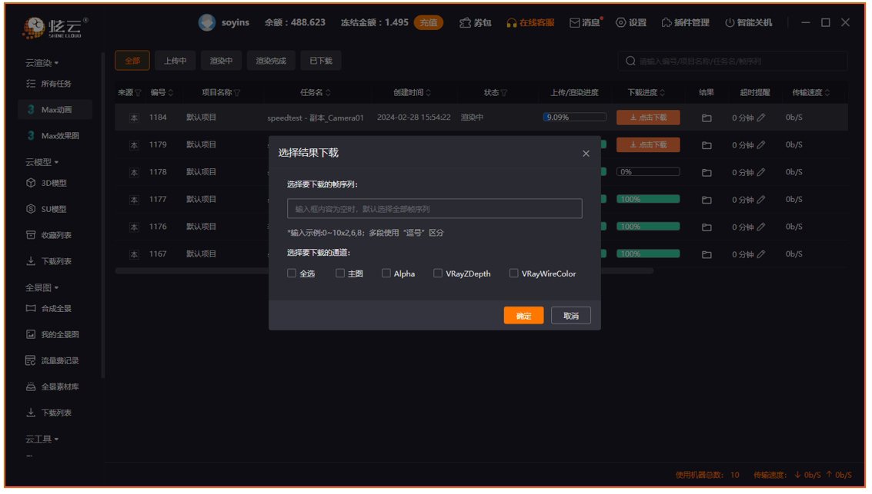Viewport: 872px width, 494px height.
Task: Edit timeout reminder pencil for task 1177
Action: tap(760, 200)
